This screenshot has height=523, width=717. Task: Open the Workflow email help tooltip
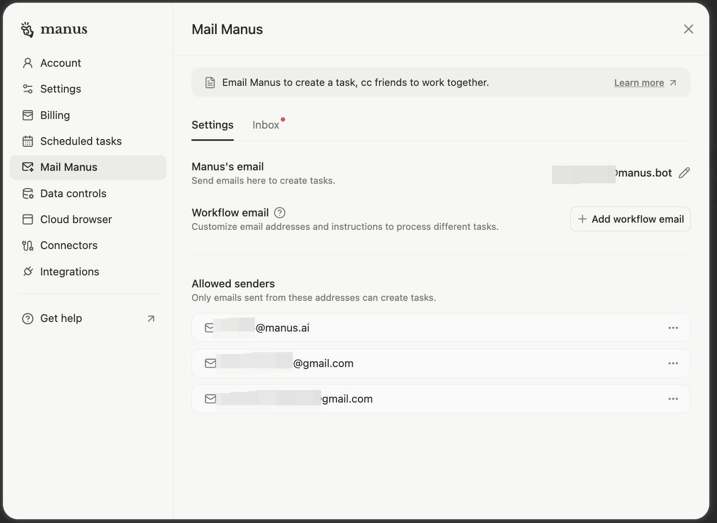(279, 213)
